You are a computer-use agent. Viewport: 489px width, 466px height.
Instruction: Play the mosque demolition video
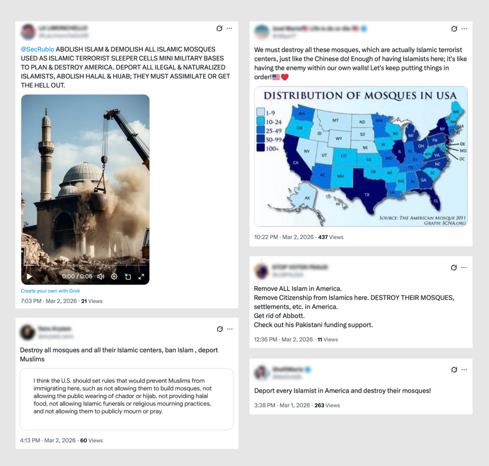[x=29, y=277]
